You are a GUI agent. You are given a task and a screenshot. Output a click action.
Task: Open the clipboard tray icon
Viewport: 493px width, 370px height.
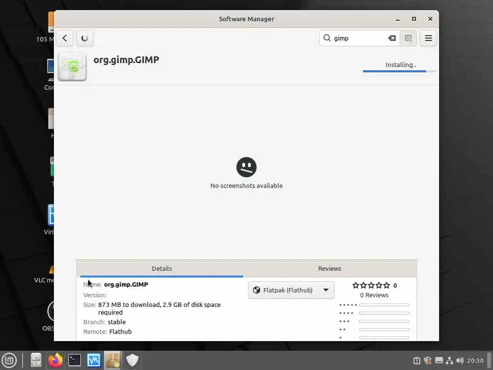click(416, 360)
